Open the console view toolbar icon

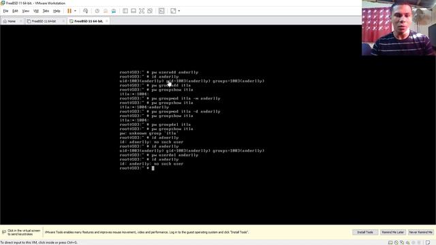(161, 11)
